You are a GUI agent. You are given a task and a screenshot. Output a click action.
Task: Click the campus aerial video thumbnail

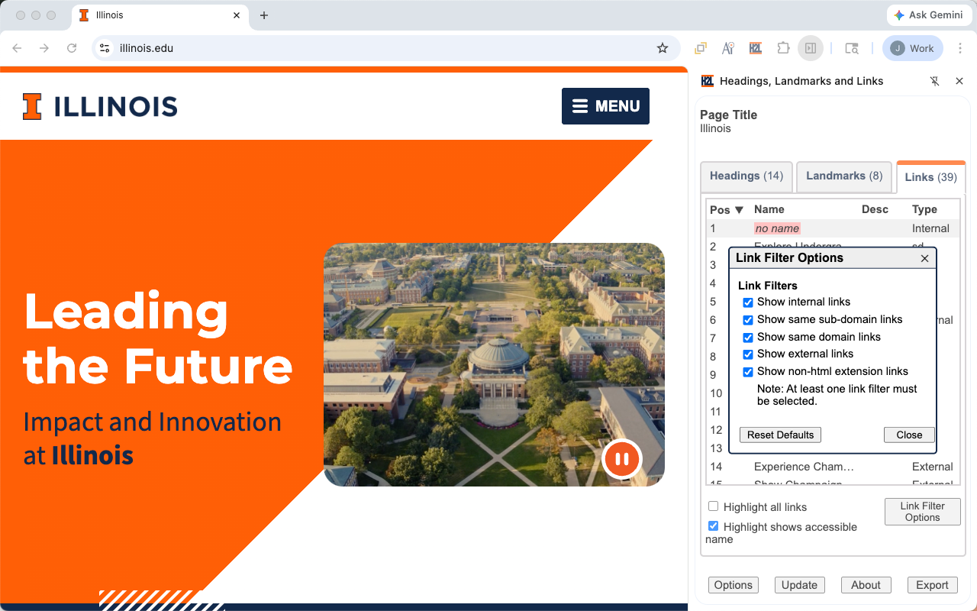[x=494, y=364]
